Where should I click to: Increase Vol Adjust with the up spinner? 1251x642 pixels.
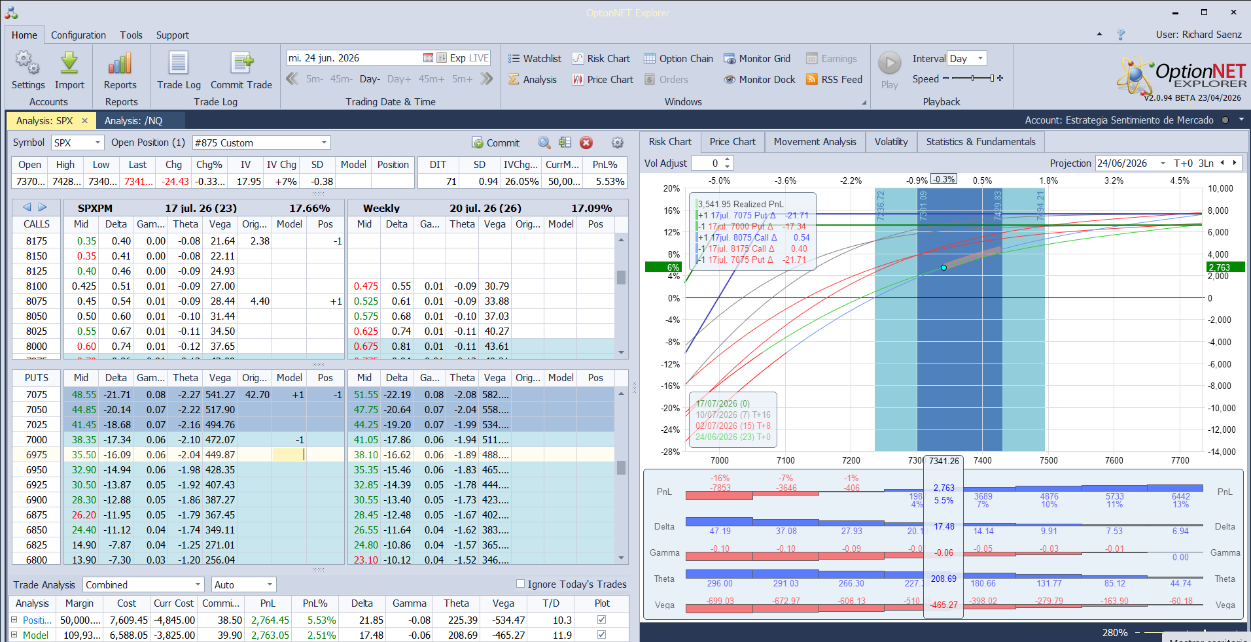pos(728,160)
